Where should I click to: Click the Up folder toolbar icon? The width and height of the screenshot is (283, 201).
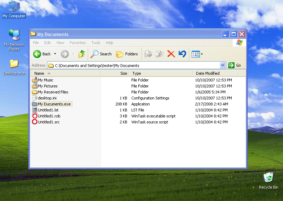pos(82,54)
